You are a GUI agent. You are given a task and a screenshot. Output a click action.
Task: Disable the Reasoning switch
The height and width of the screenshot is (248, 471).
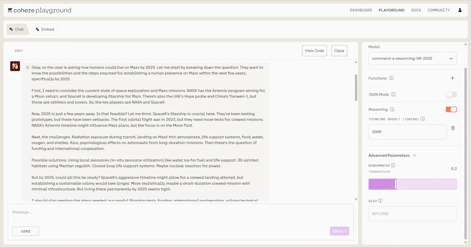[x=451, y=110]
